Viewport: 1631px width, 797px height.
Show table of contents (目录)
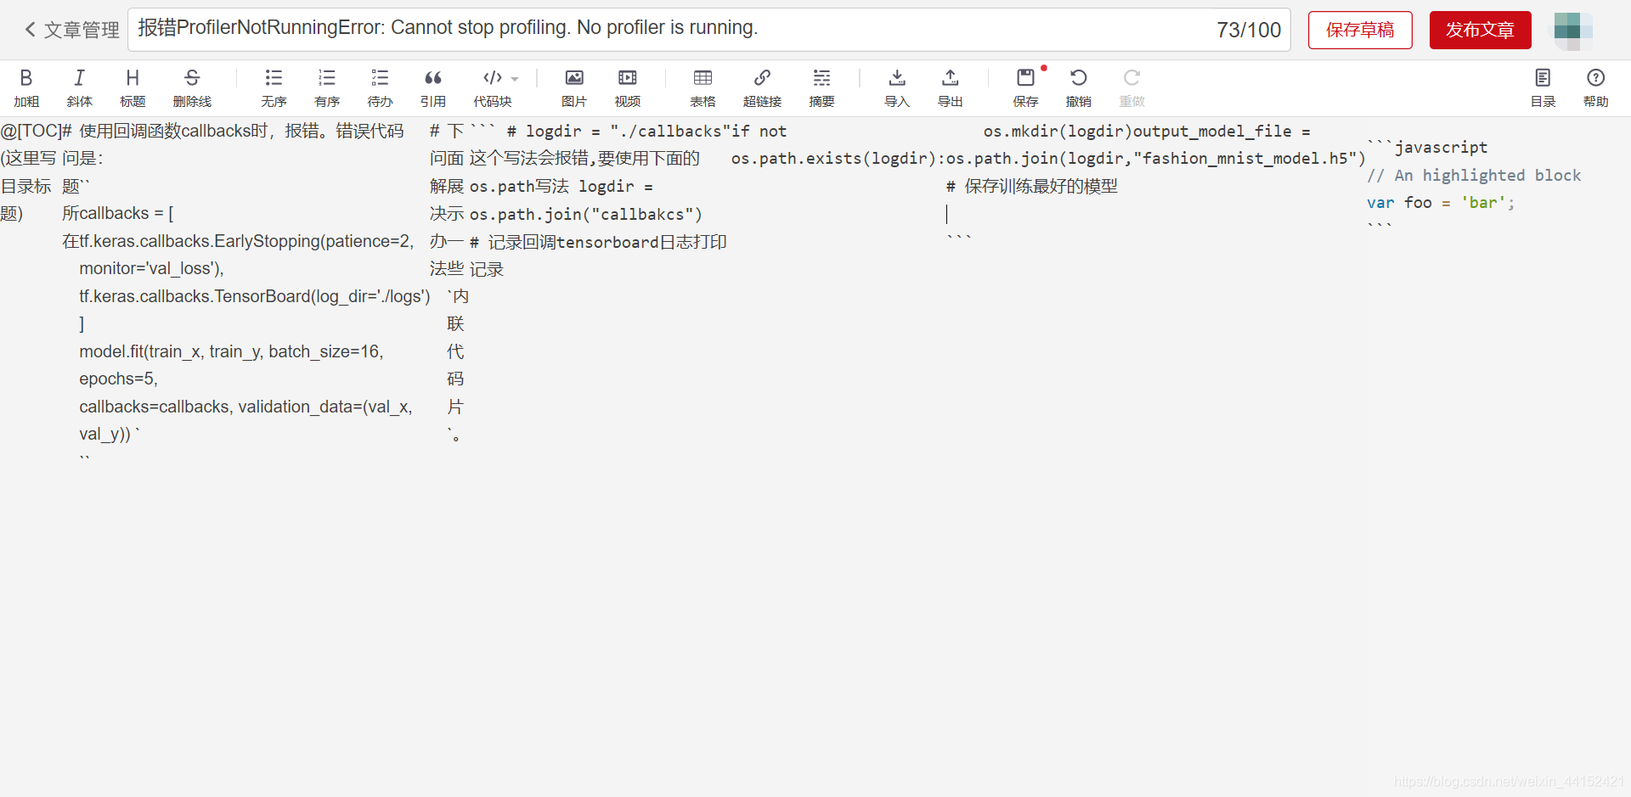1543,88
